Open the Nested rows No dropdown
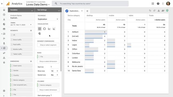 (54, 75)
